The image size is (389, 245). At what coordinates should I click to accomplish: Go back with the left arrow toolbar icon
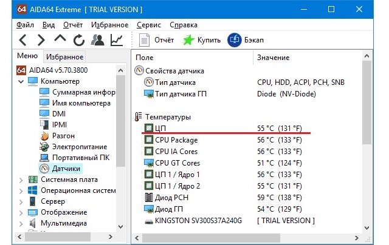click(23, 40)
